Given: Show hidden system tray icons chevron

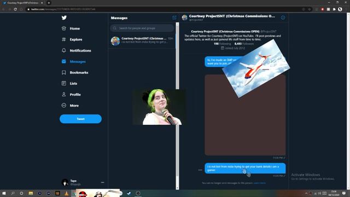Looking at the screenshot, I should (306, 193).
